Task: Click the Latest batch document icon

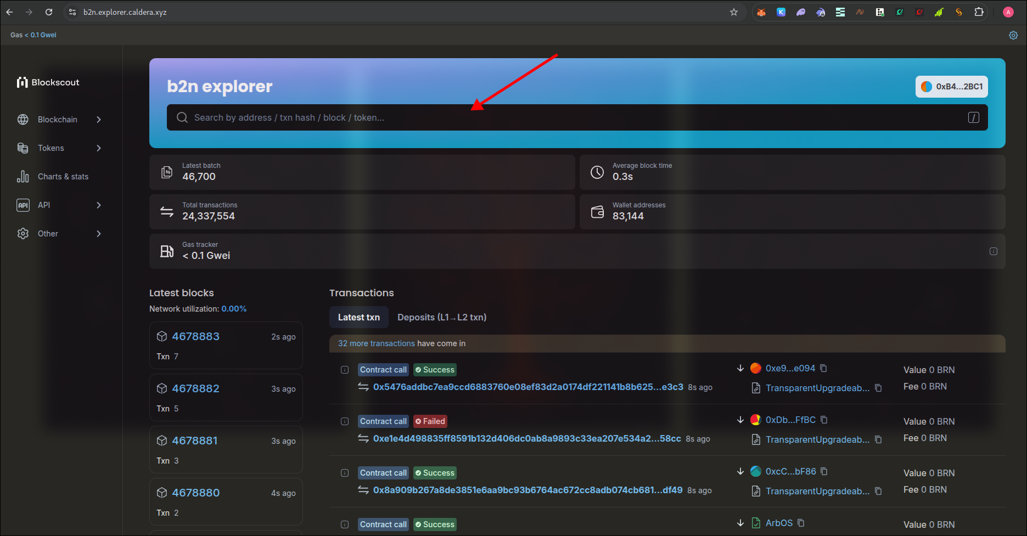Action: click(167, 172)
